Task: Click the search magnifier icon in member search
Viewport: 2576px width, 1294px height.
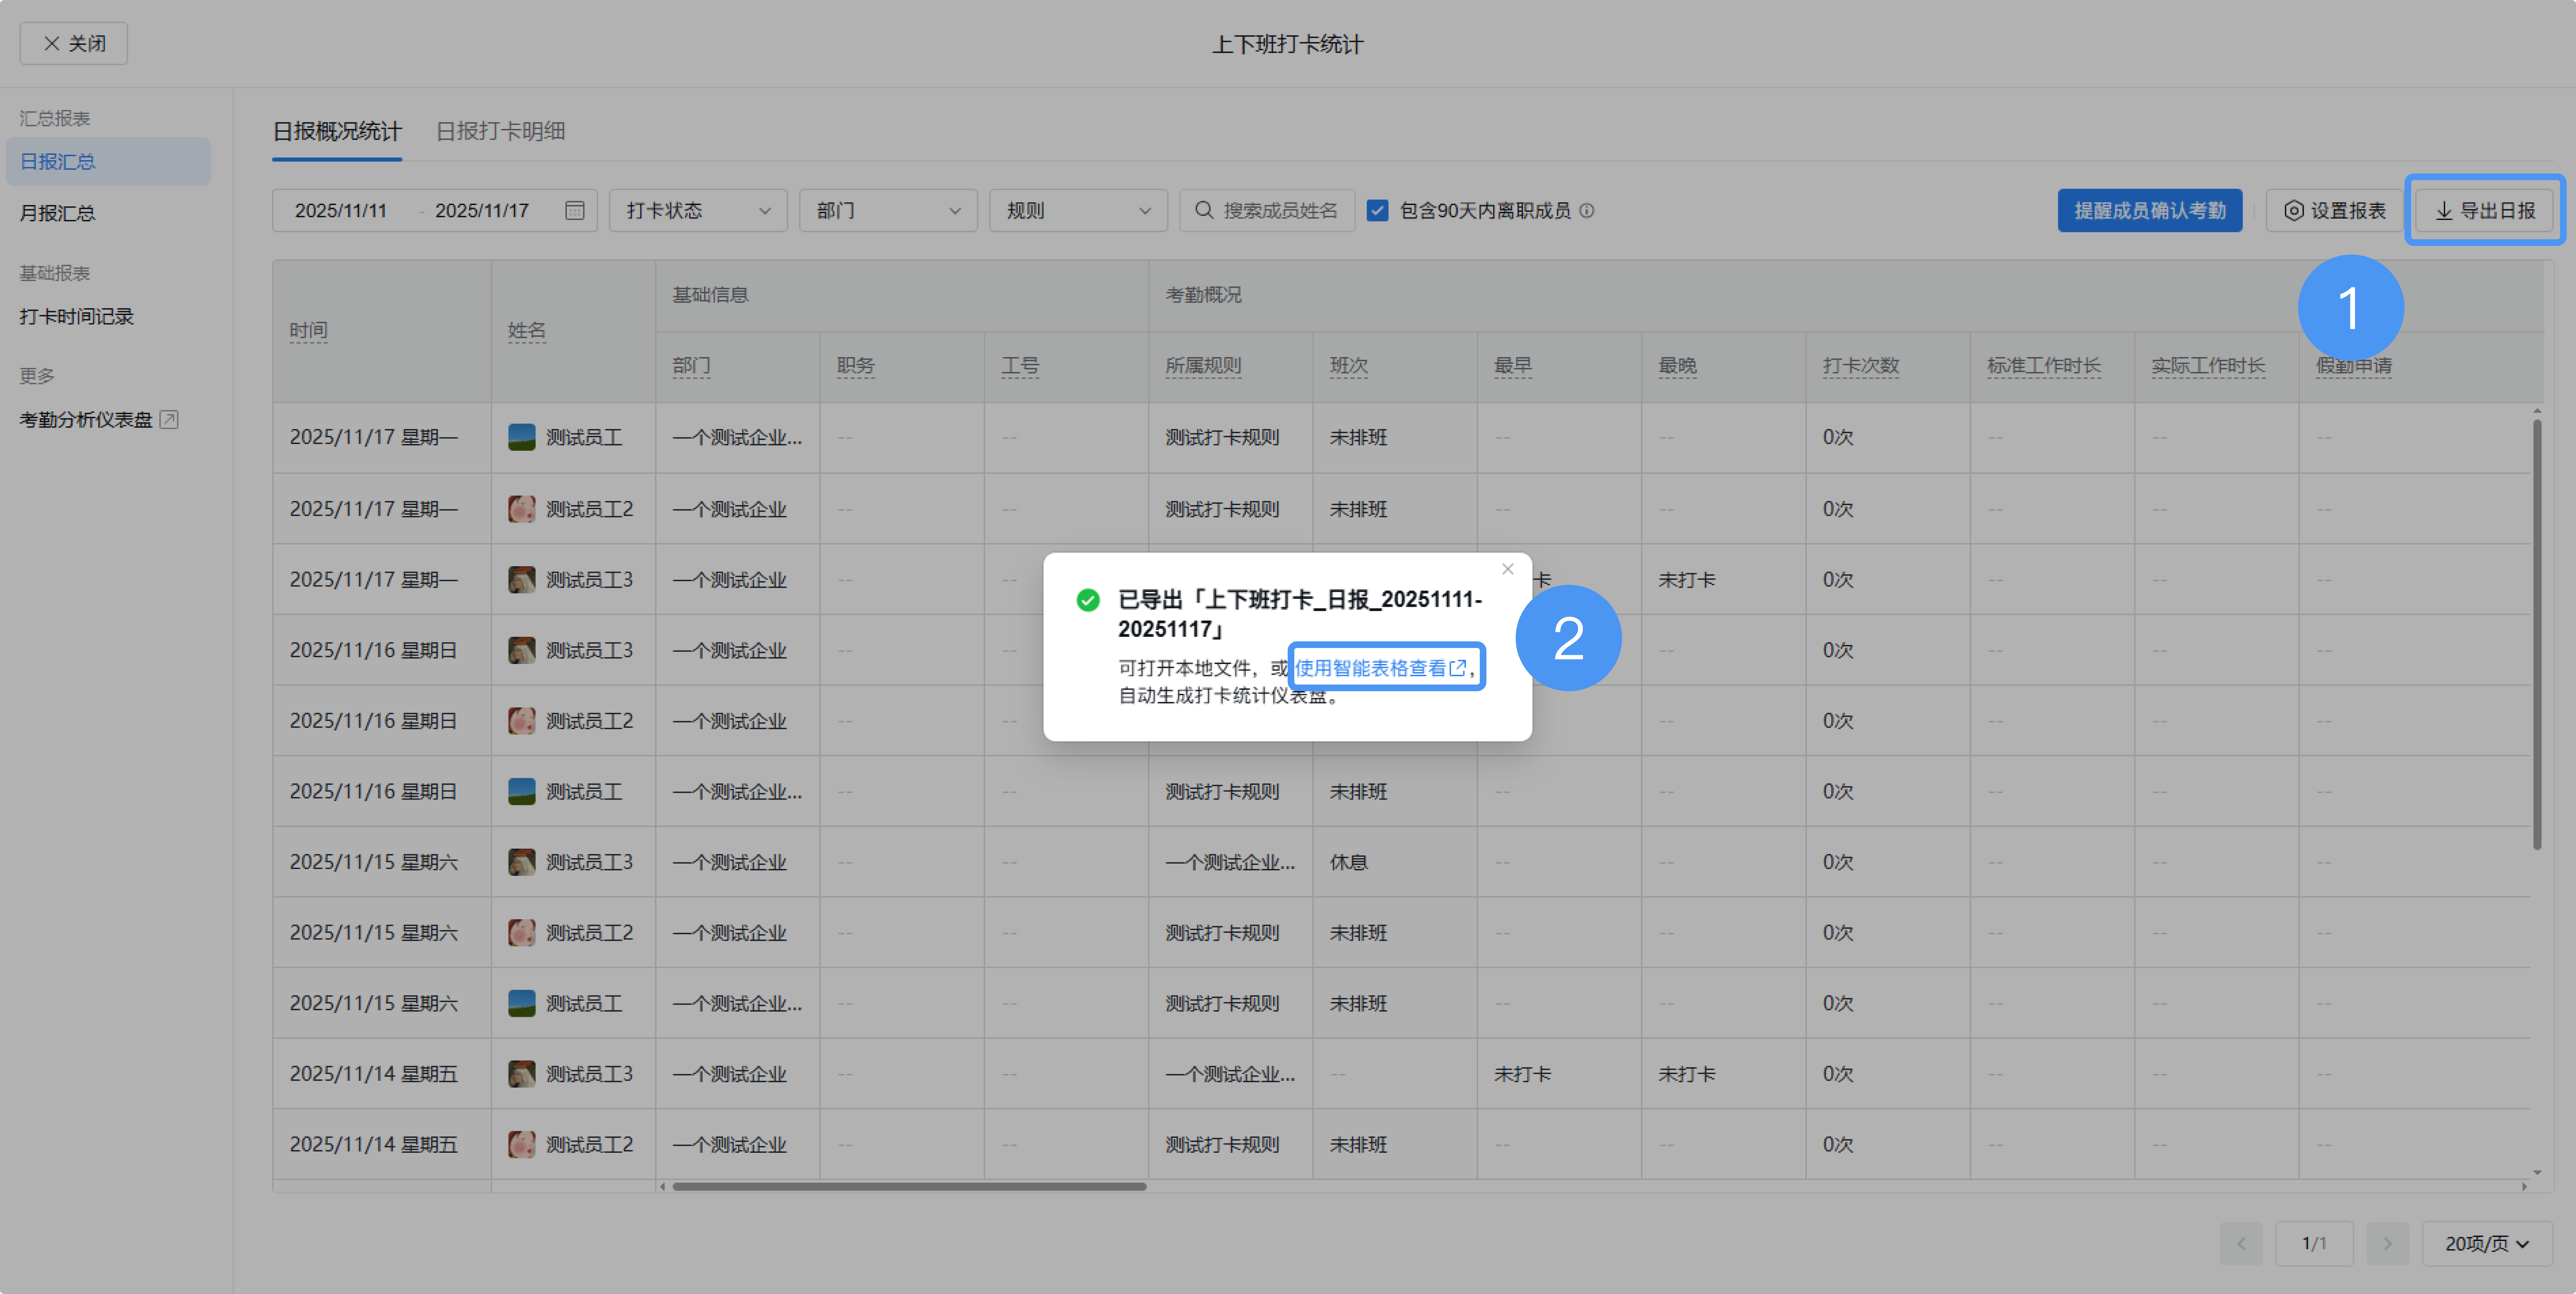Action: pos(1204,210)
